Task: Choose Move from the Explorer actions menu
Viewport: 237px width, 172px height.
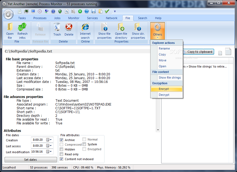Action: tap(167, 60)
